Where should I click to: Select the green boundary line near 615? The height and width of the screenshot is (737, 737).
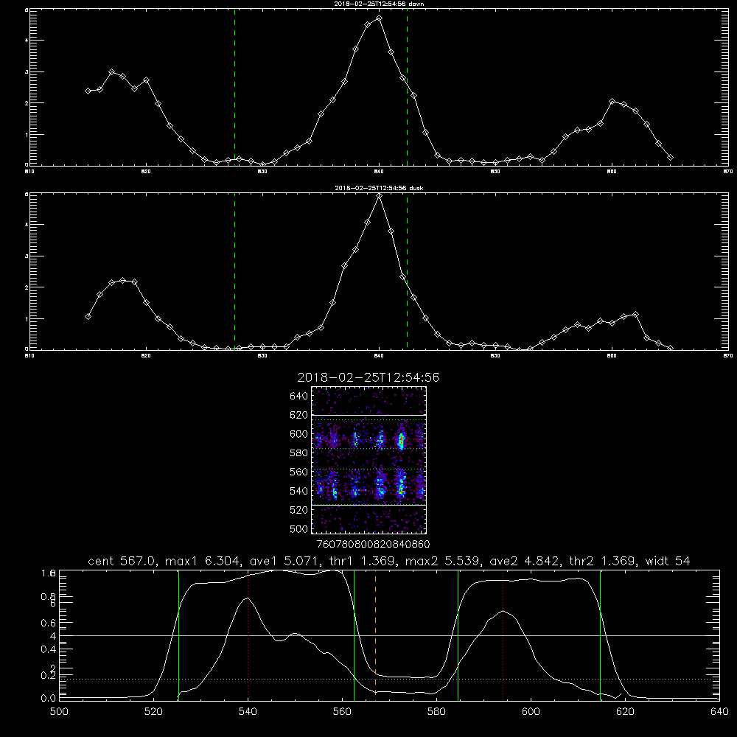click(600, 635)
